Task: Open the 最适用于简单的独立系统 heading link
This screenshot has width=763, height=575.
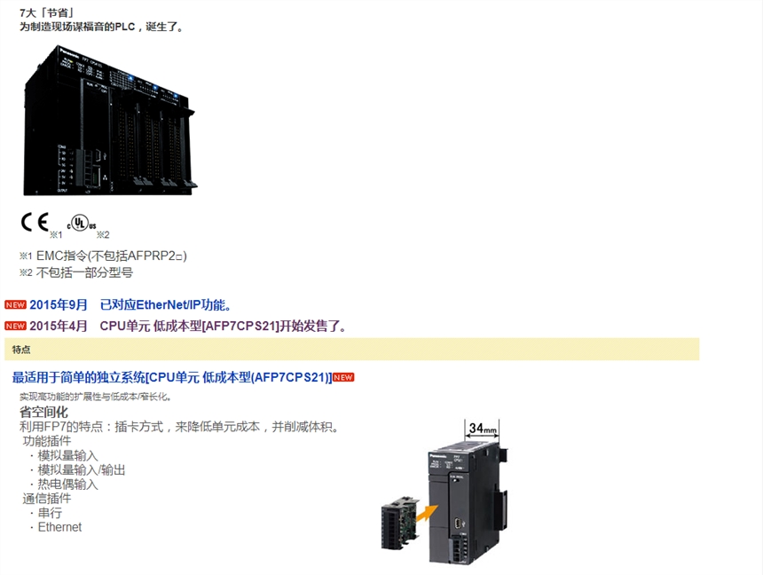Action: point(172,377)
